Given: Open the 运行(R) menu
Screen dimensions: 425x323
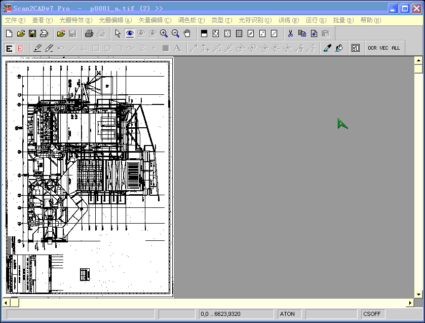Looking at the screenshot, I should coord(316,20).
